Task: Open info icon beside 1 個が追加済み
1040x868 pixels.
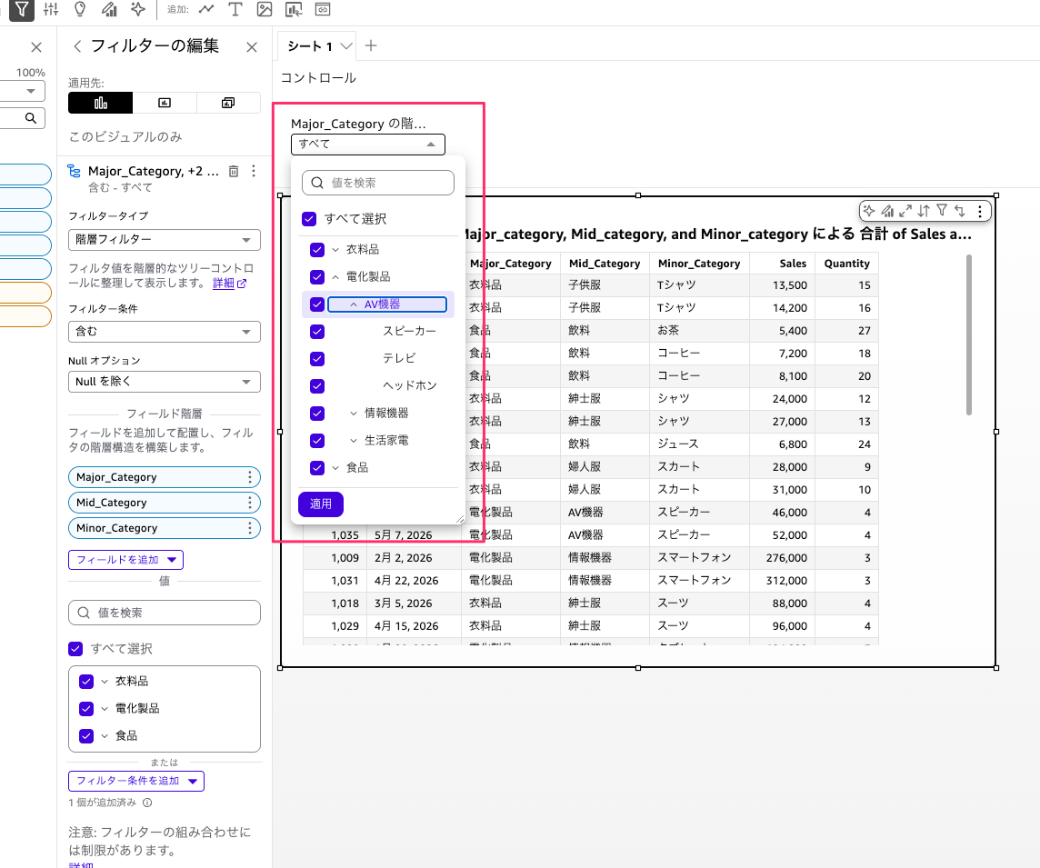Action: pyautogui.click(x=147, y=803)
